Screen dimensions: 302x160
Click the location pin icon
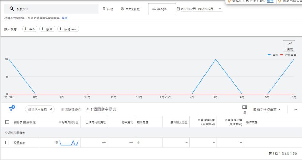pos(104,9)
